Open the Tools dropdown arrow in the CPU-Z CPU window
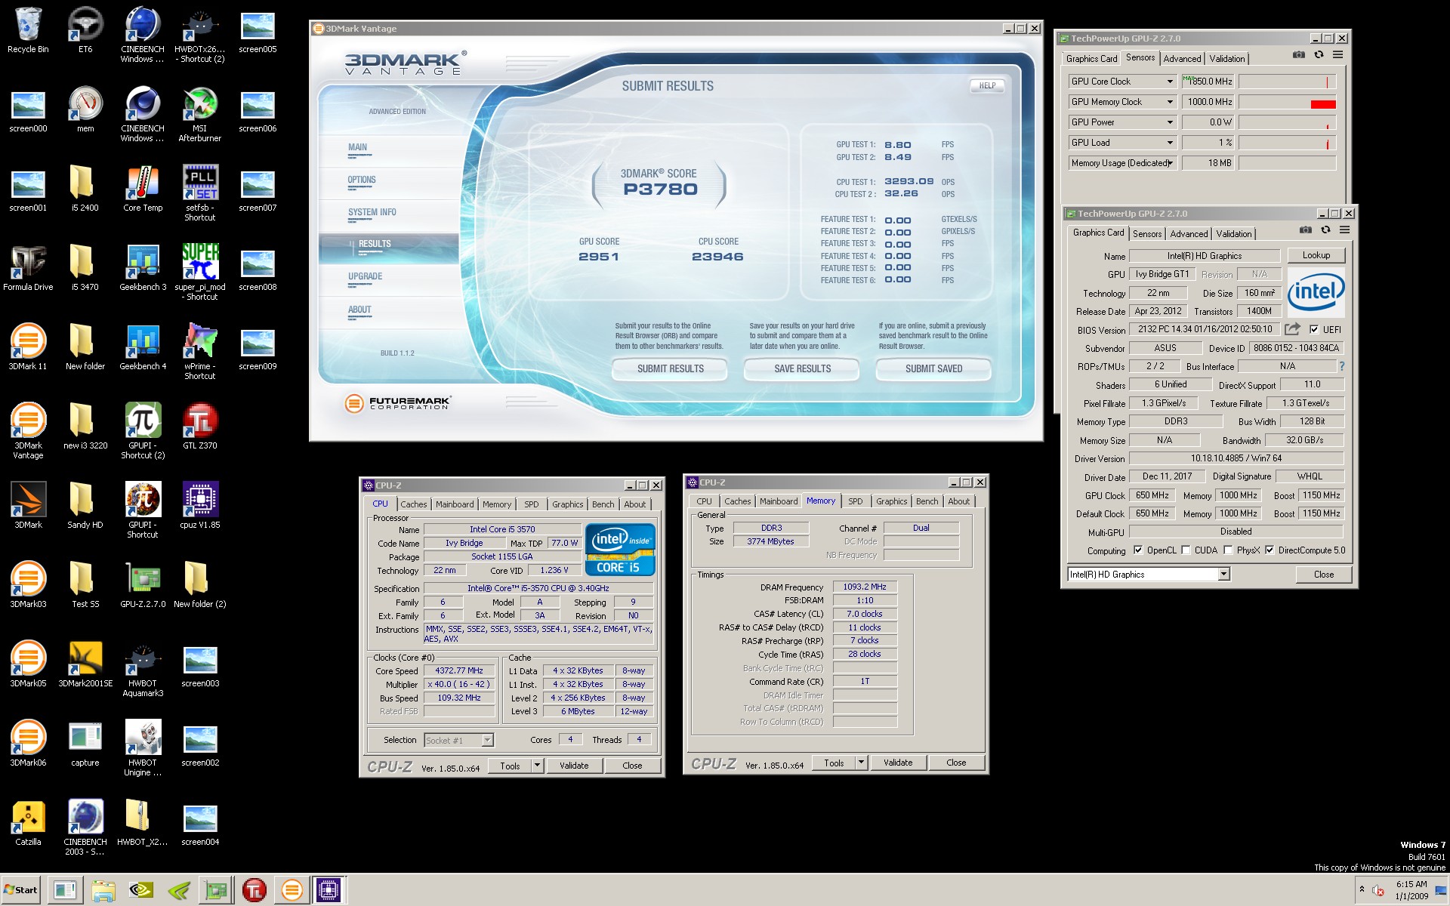 [537, 766]
